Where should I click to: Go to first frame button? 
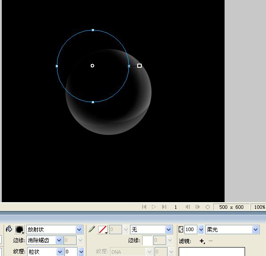(x=144, y=207)
